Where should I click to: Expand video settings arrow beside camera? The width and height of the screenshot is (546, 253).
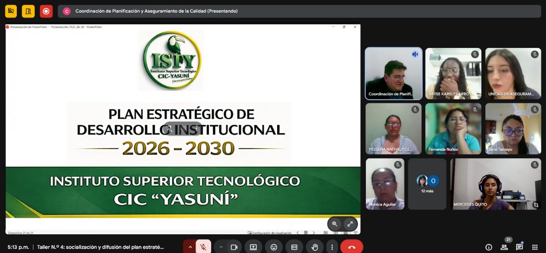(x=220, y=247)
